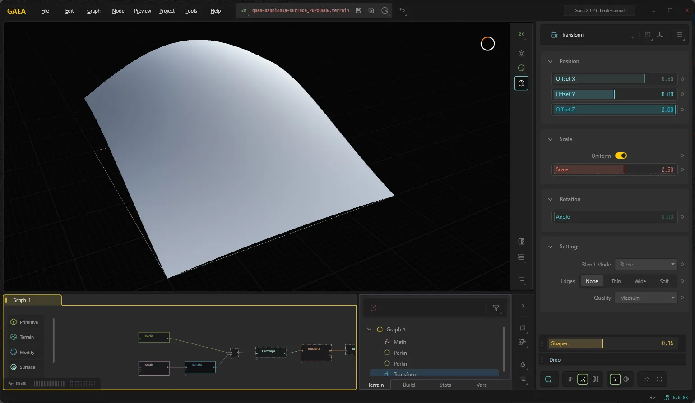Switch to the Build tab
The width and height of the screenshot is (695, 403).
pyautogui.click(x=409, y=385)
